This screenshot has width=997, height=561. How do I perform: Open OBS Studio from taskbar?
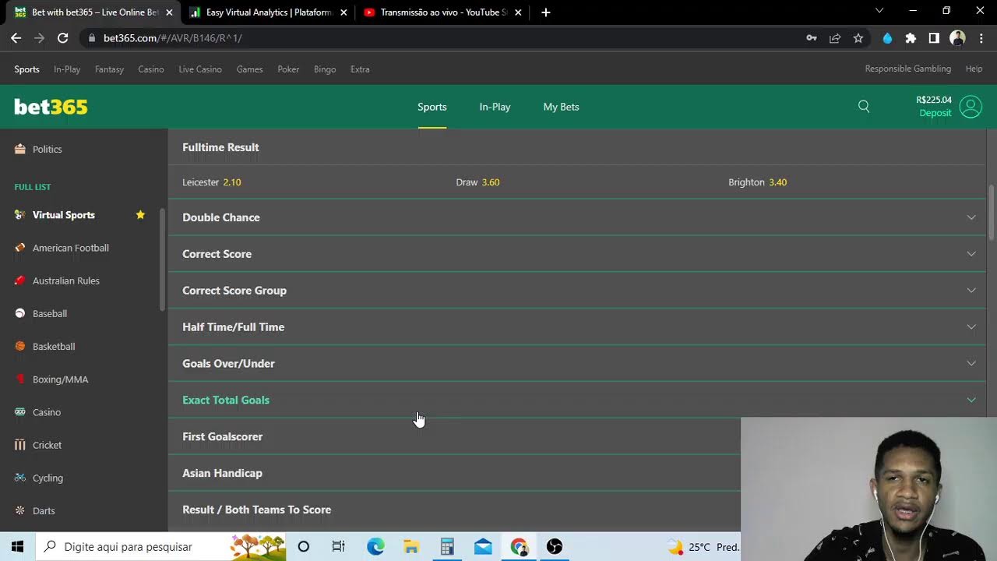coord(555,546)
